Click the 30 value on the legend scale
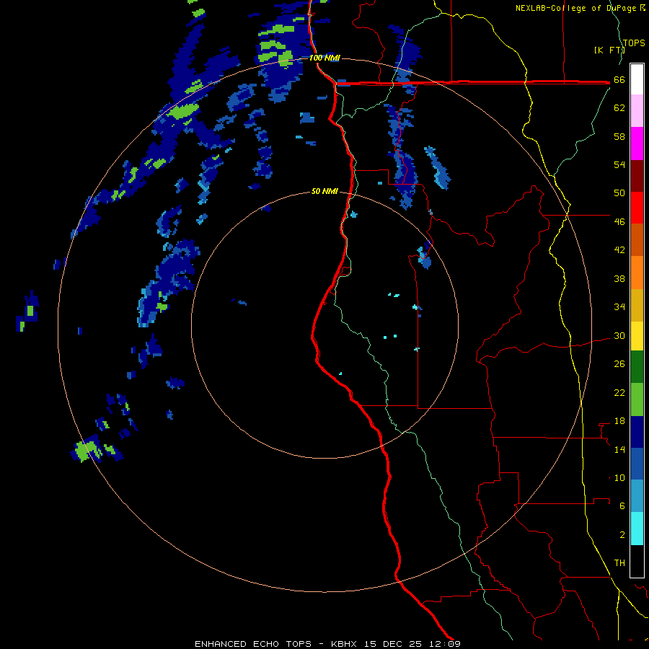This screenshot has width=649, height=649. (619, 335)
